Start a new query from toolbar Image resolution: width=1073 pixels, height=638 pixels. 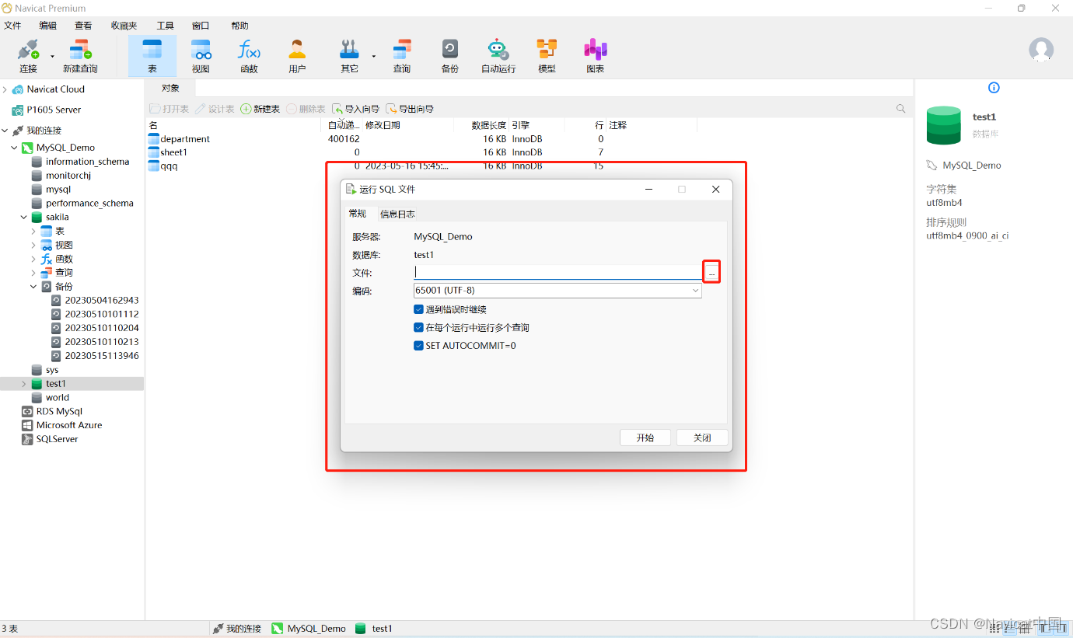[x=81, y=56]
